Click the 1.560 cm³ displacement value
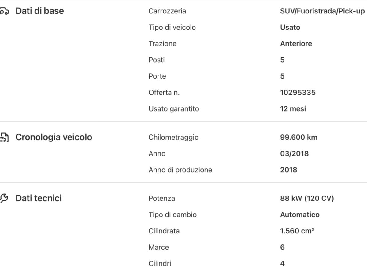This screenshot has width=367, height=275. [x=297, y=231]
